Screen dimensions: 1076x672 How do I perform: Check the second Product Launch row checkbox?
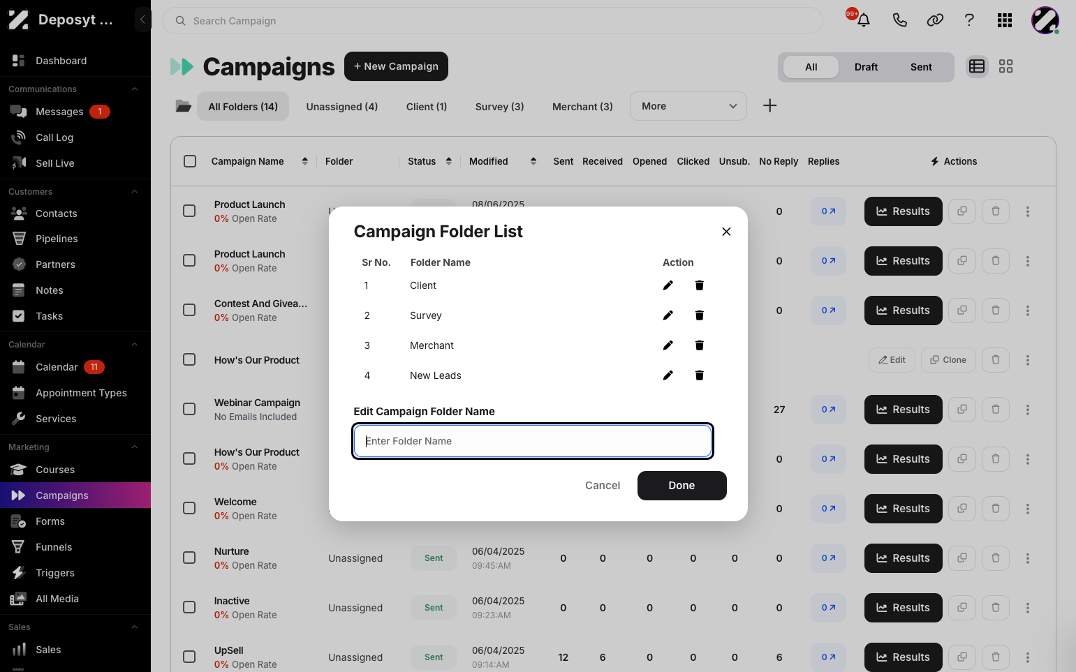(189, 260)
